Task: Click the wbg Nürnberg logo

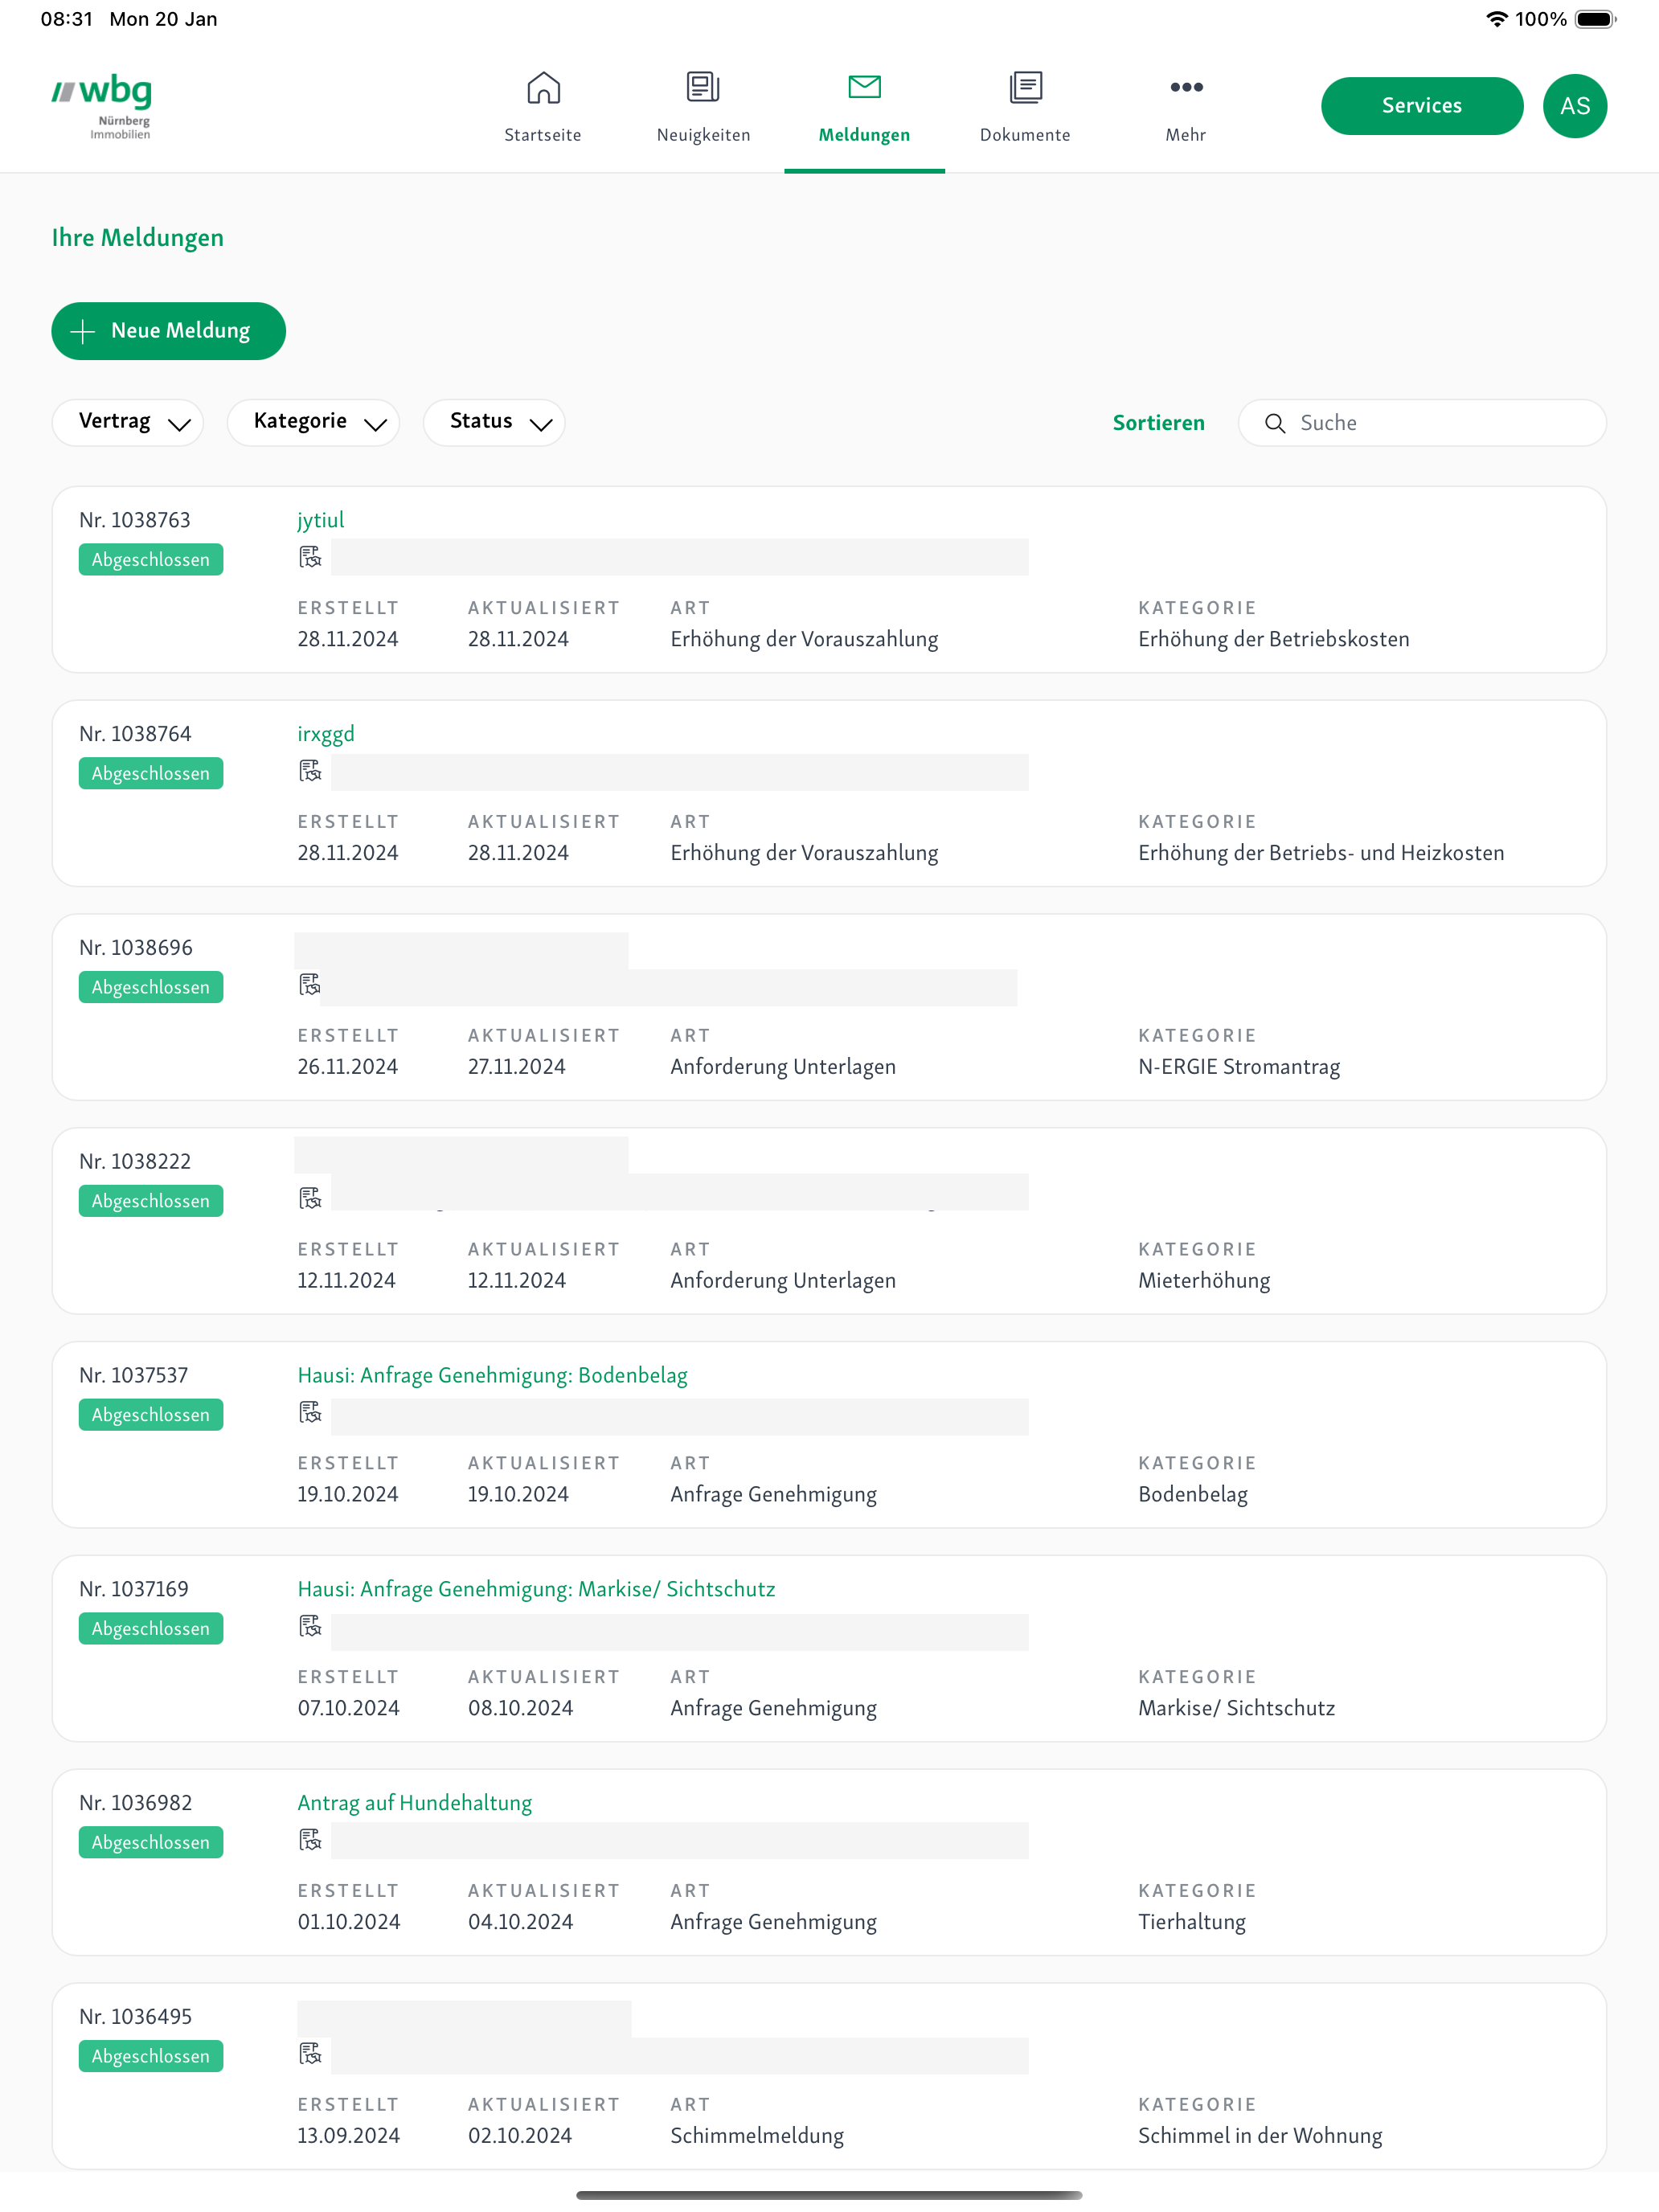Action: click(x=102, y=105)
